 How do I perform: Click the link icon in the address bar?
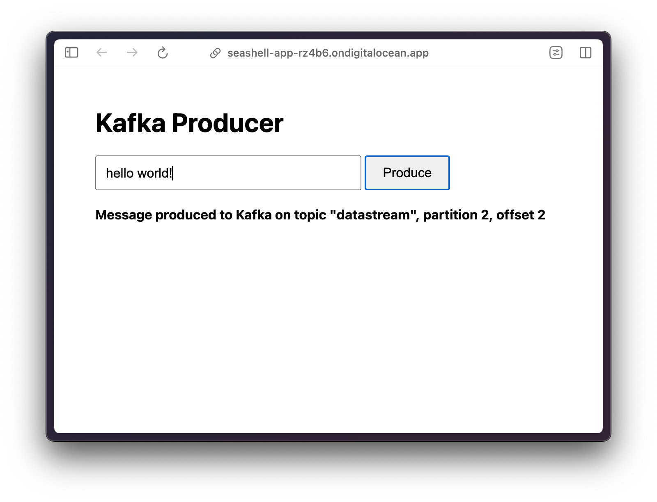click(x=215, y=52)
